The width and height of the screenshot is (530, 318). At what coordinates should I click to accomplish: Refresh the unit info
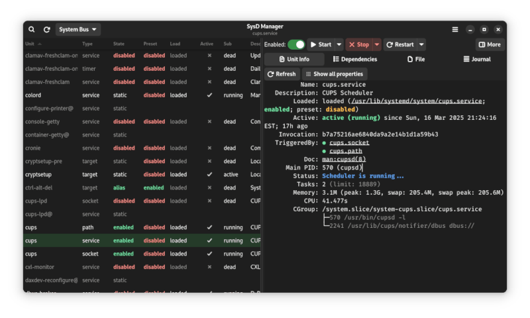click(x=282, y=74)
